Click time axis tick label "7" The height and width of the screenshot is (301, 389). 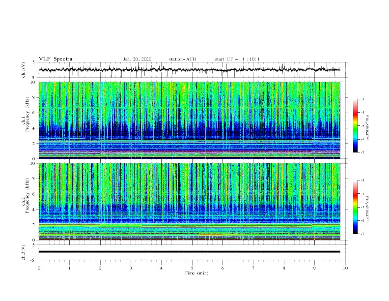click(253, 268)
